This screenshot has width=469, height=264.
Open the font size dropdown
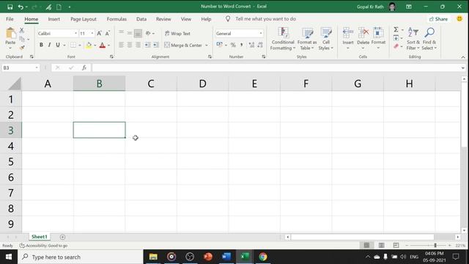pyautogui.click(x=92, y=33)
